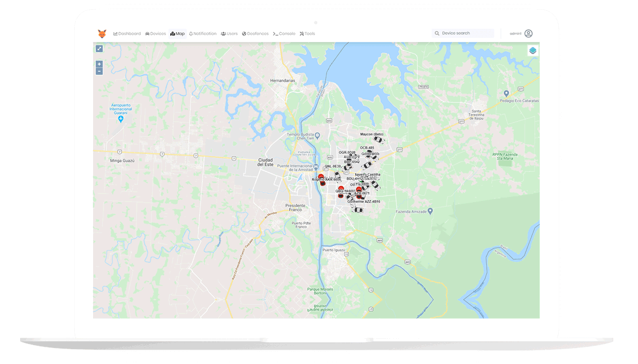Viewport: 638px width, 364px height.
Task: Click the Hernandarias map label
Action: [283, 80]
